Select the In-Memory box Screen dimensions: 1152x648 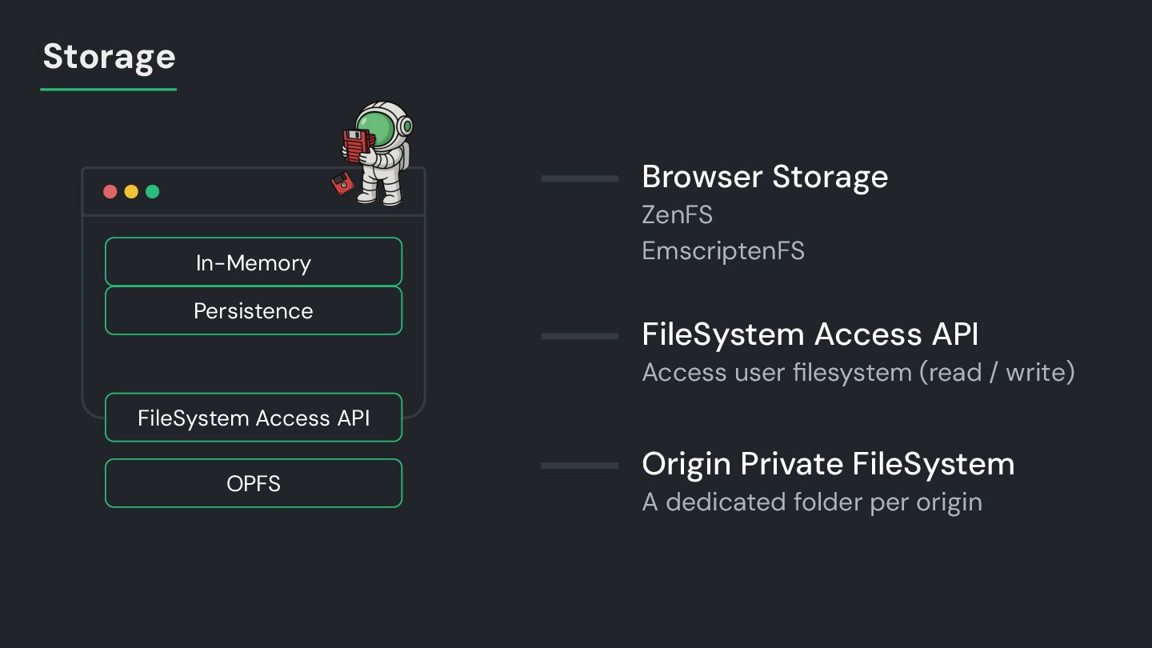click(254, 262)
